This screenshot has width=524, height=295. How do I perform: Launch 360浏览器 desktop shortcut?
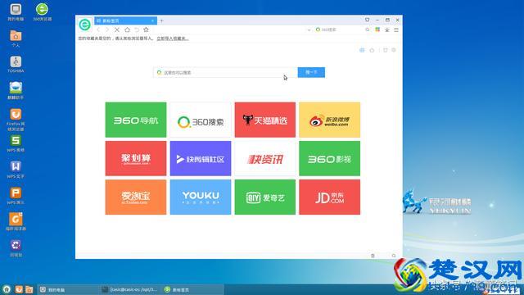pos(42,12)
